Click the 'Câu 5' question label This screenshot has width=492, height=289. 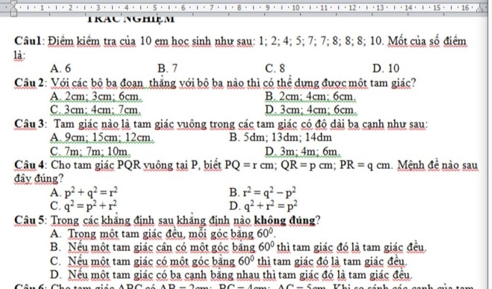coord(30,220)
